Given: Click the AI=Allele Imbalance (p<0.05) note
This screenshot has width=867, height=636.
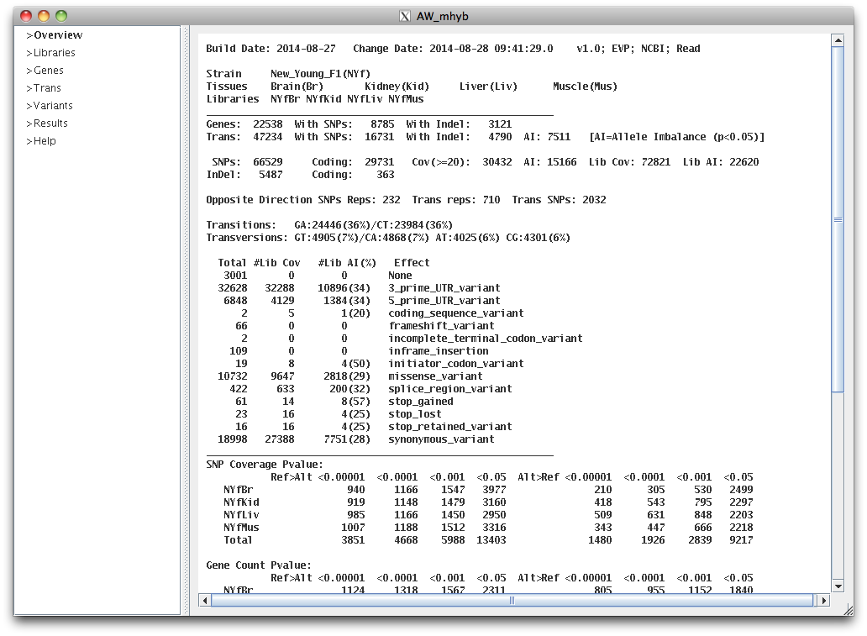Looking at the screenshot, I should click(677, 137).
